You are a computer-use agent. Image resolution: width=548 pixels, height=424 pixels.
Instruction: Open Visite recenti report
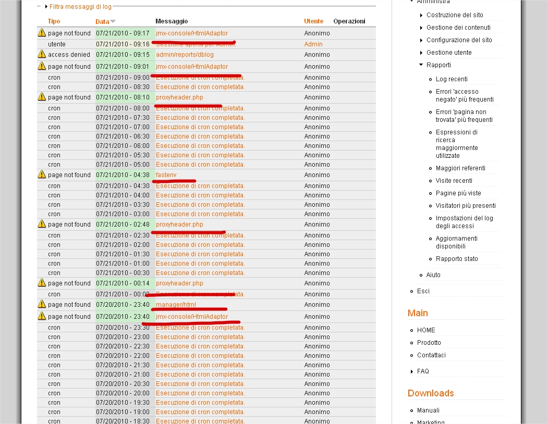(454, 181)
